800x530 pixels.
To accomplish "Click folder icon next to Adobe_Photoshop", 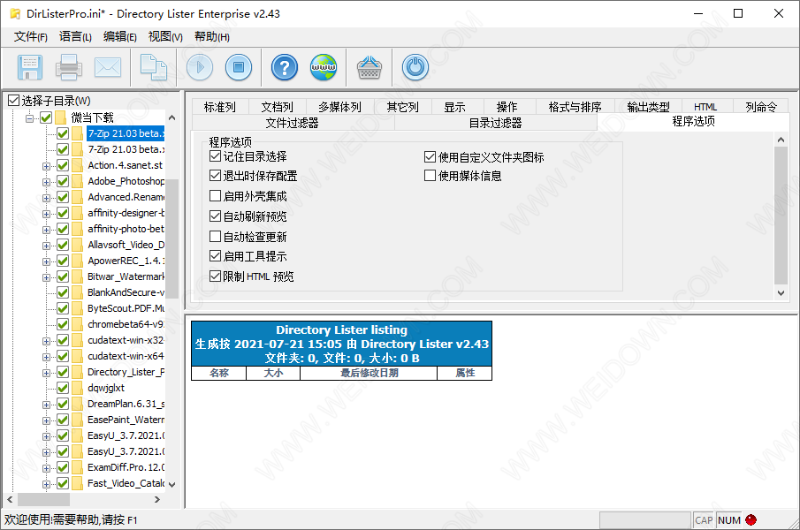I will [x=77, y=181].
